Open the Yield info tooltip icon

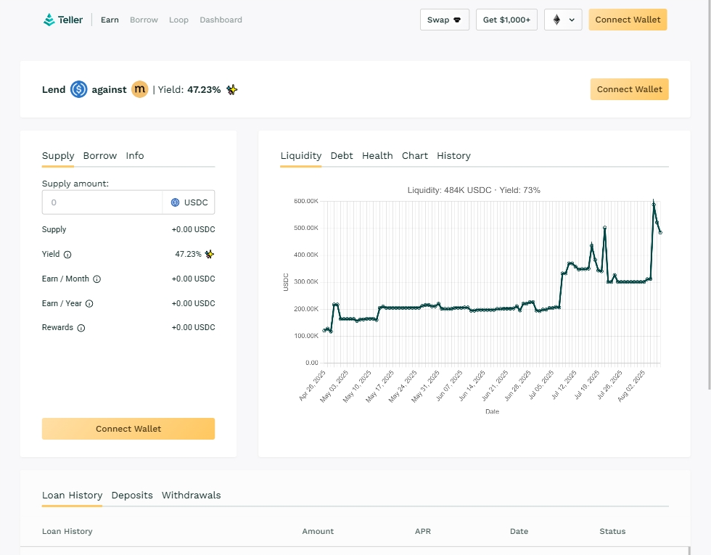click(x=67, y=255)
